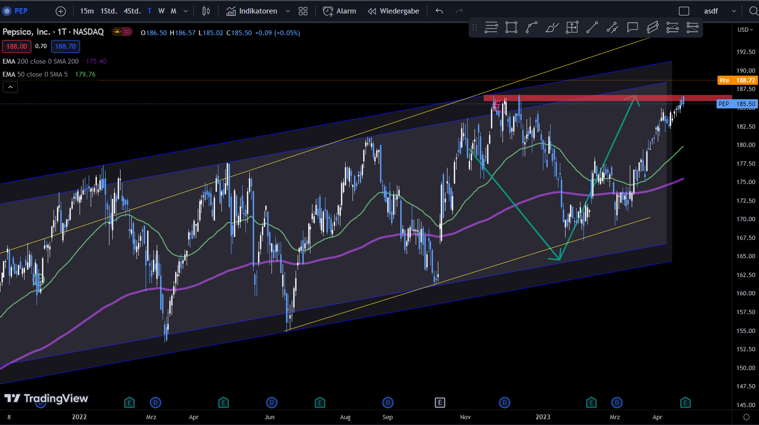Select the brush drawing tool
The image size is (759, 425).
coord(552,27)
